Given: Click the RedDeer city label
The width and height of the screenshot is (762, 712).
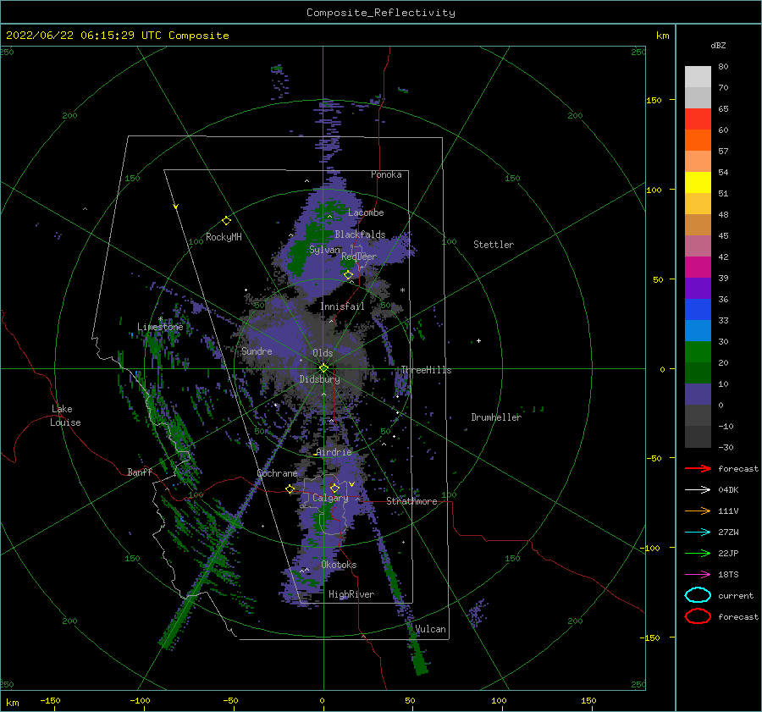Looking at the screenshot, I should [359, 257].
